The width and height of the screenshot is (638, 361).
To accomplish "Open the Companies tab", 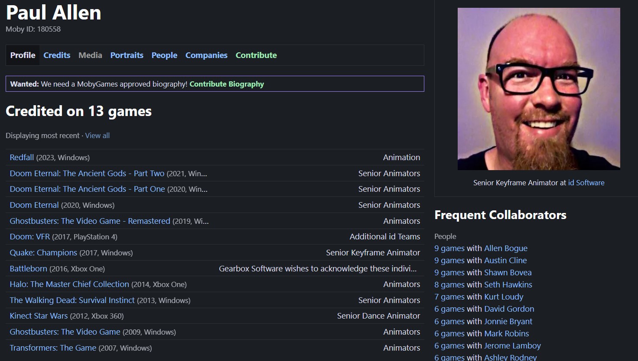I will click(x=206, y=55).
